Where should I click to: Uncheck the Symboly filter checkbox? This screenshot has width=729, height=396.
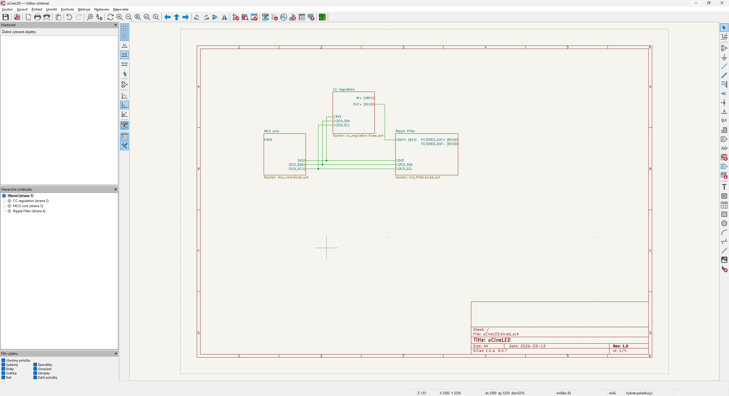point(3,365)
